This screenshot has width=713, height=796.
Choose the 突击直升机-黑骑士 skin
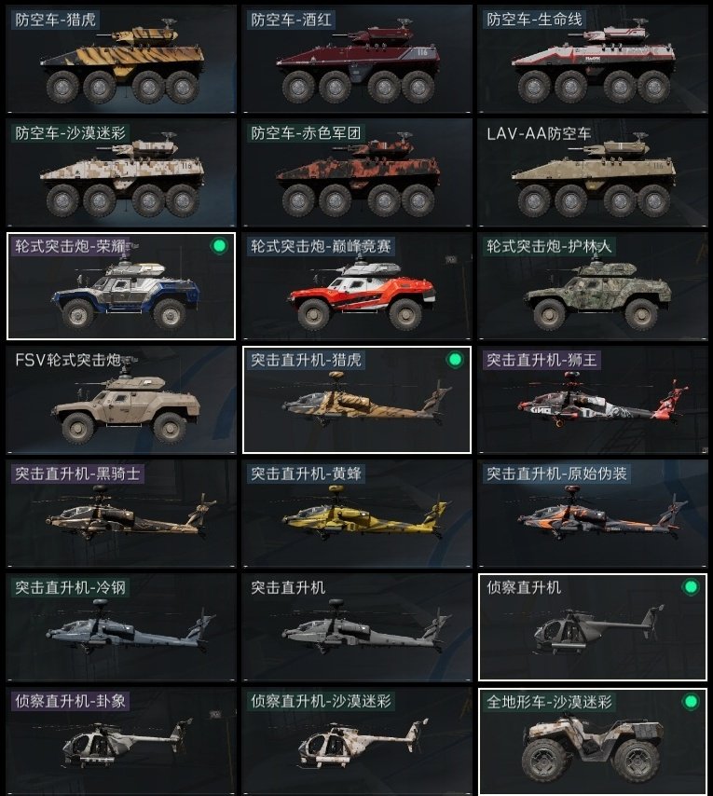(121, 514)
